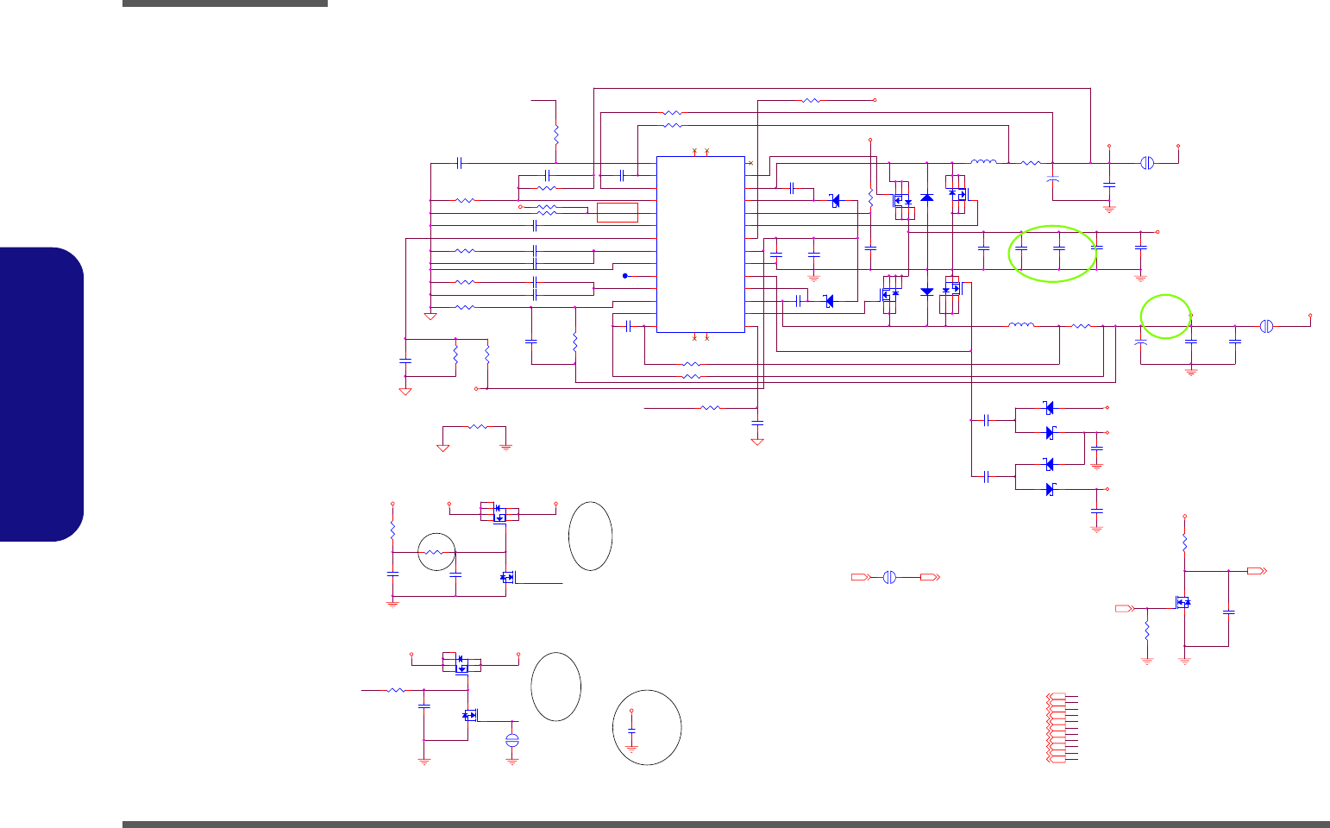Click the upper inductor coil on the top rail
This screenshot has width=1330, height=828.
pyautogui.click(x=984, y=161)
